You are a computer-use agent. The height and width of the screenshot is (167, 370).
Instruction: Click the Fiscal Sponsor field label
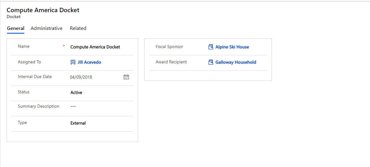(x=169, y=47)
